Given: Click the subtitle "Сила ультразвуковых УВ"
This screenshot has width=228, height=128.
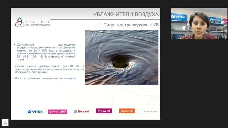Looking at the screenshot, I should click(x=131, y=25).
